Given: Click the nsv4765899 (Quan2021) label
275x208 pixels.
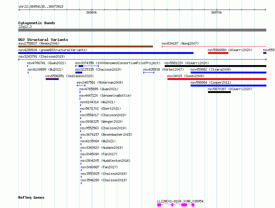Looking at the screenshot, I should (99, 89).
